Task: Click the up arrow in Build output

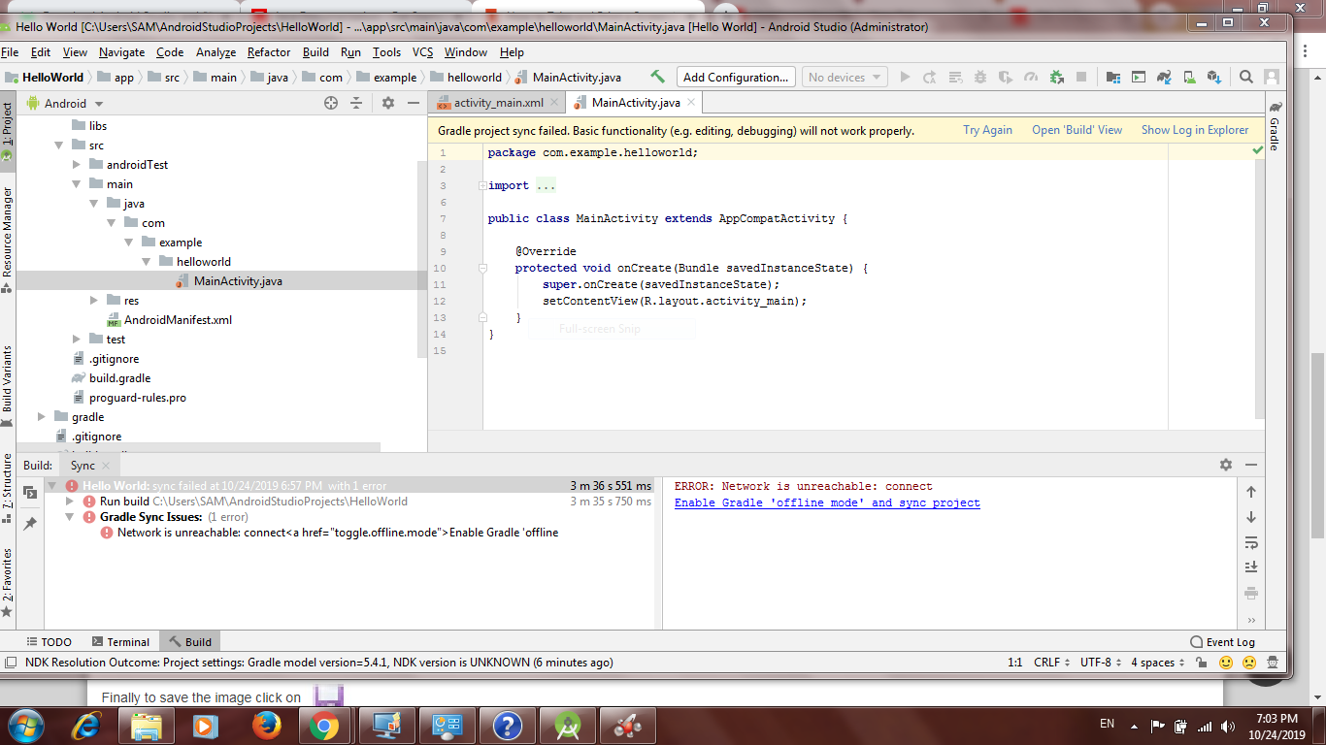Action: (1251, 492)
